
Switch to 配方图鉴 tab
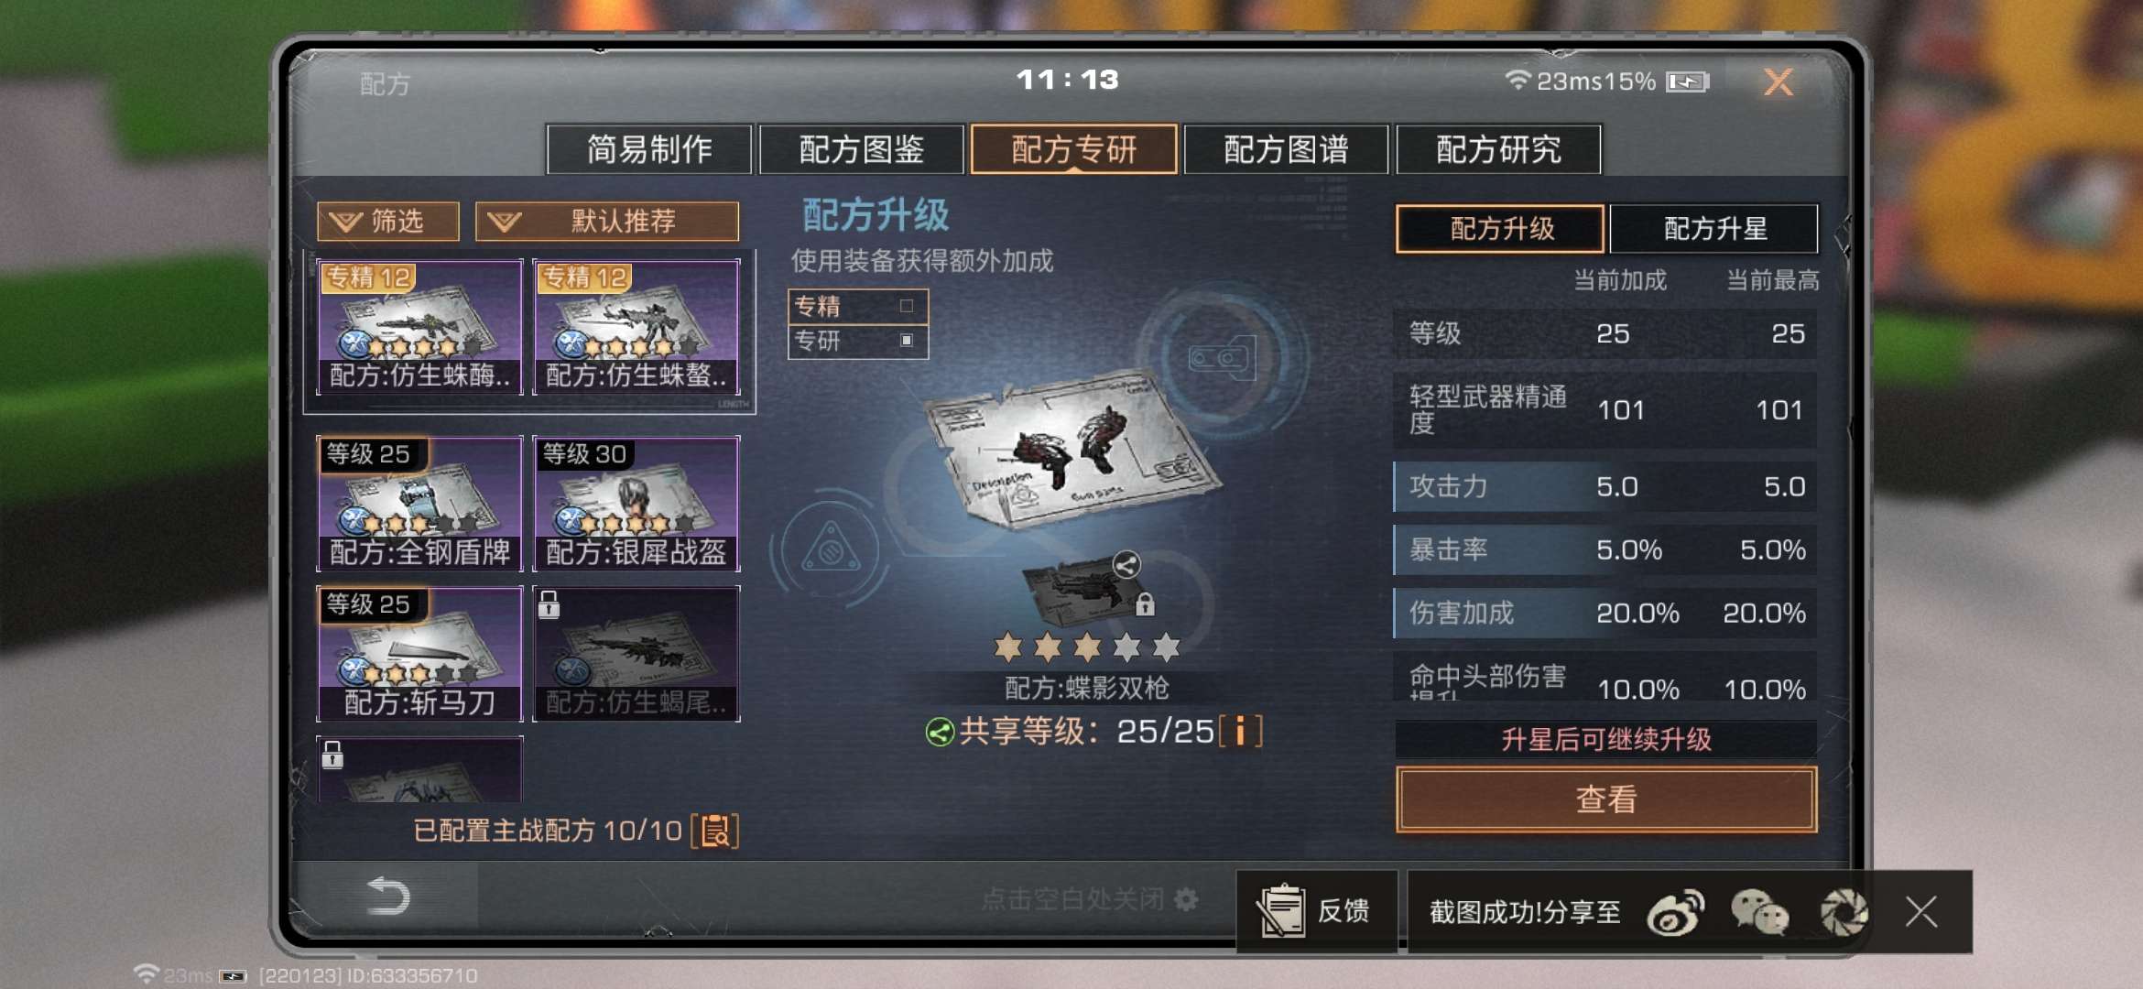tap(861, 149)
